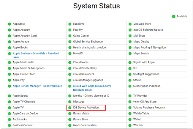Click the green Available legend dot
The width and height of the screenshot is (193, 129).
(x=174, y=16)
